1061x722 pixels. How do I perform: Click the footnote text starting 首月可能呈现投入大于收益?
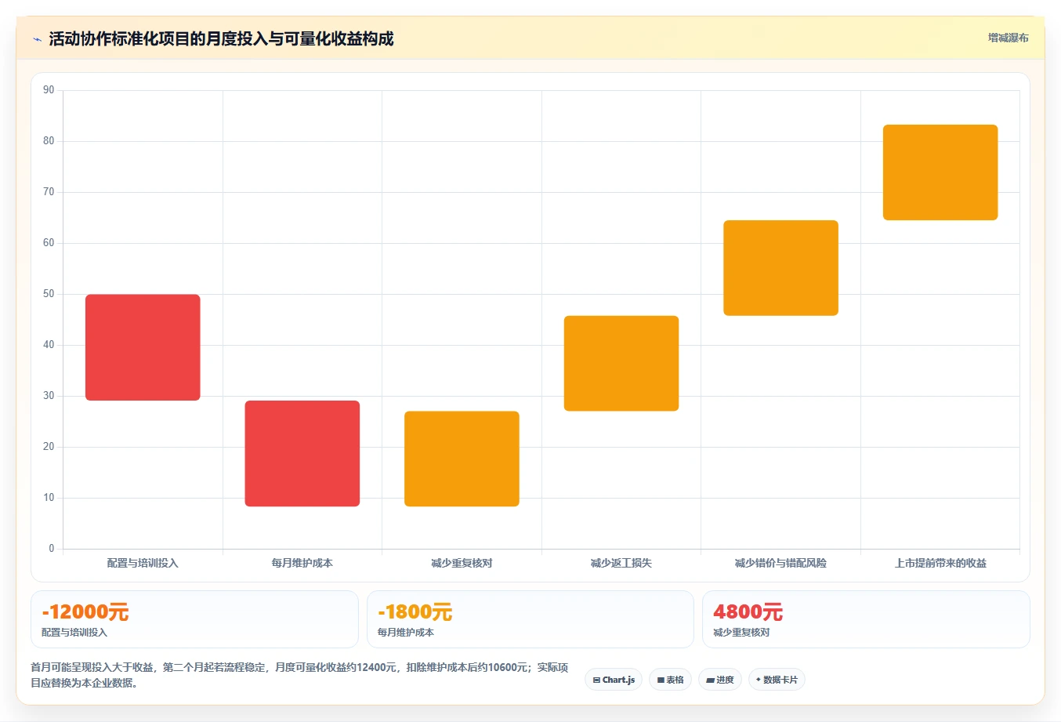point(299,675)
